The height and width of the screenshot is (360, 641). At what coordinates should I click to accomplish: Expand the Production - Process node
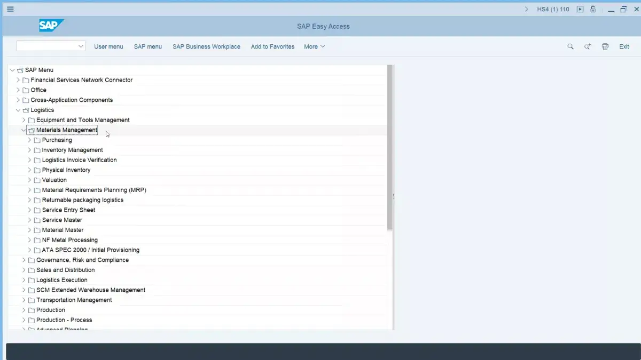click(x=24, y=320)
